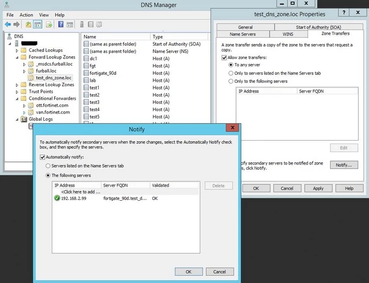Click the New Record page icon
Viewport: 369px width, 283px height.
[x=91, y=24]
